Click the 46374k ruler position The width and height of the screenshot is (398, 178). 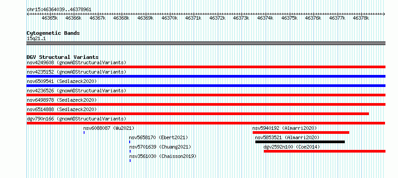coord(265,18)
